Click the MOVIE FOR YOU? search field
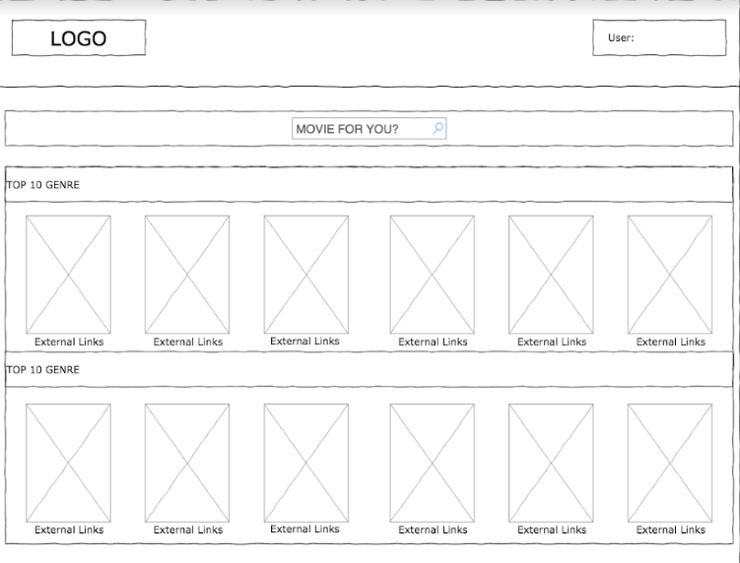 [370, 129]
